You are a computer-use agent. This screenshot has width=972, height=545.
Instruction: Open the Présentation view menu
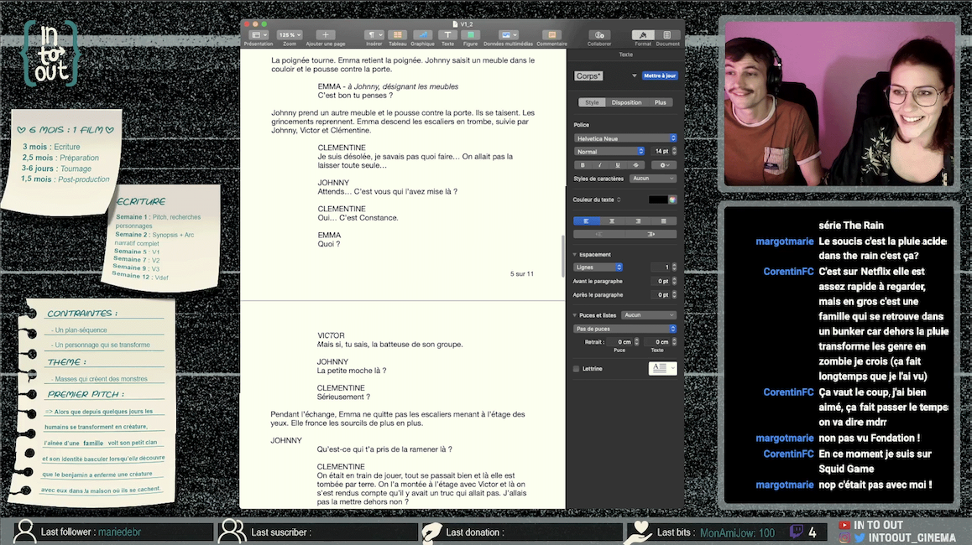[x=259, y=35]
